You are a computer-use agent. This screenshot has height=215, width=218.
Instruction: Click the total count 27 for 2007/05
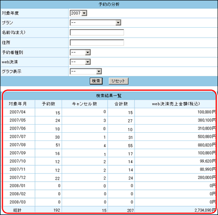point(130,121)
